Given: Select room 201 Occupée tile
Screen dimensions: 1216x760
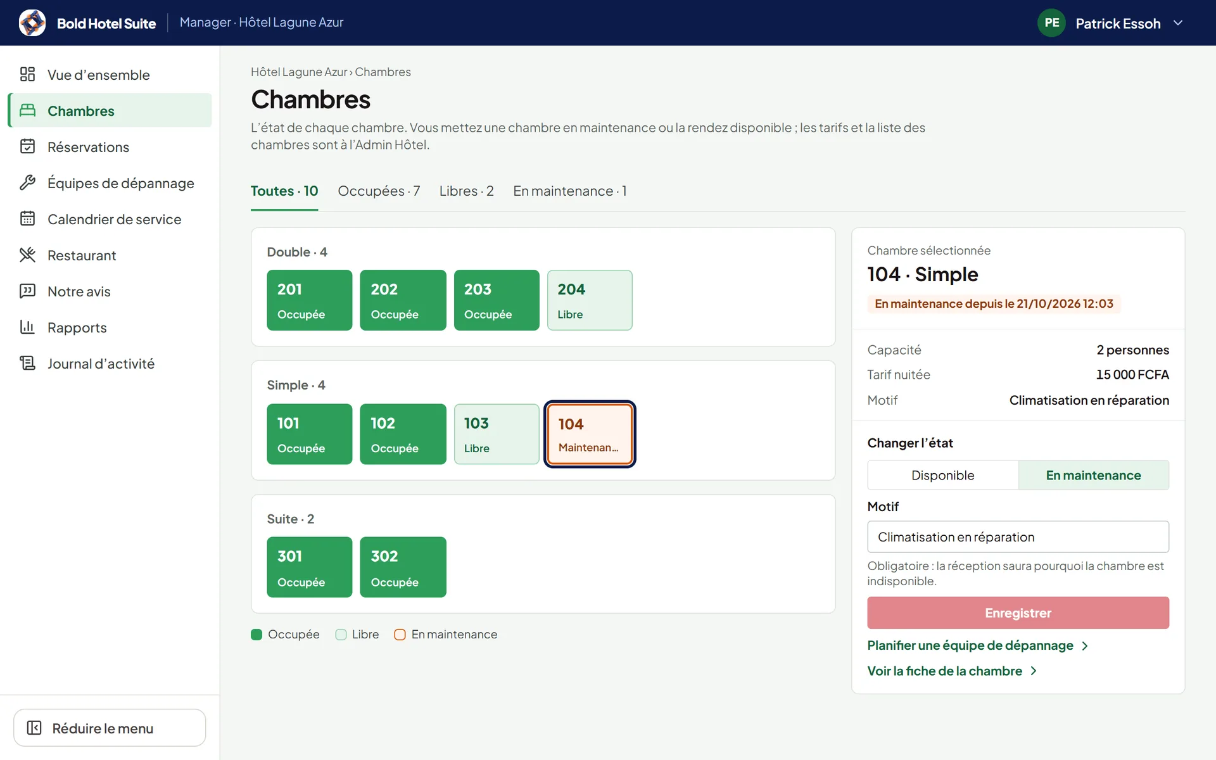Looking at the screenshot, I should 309,300.
